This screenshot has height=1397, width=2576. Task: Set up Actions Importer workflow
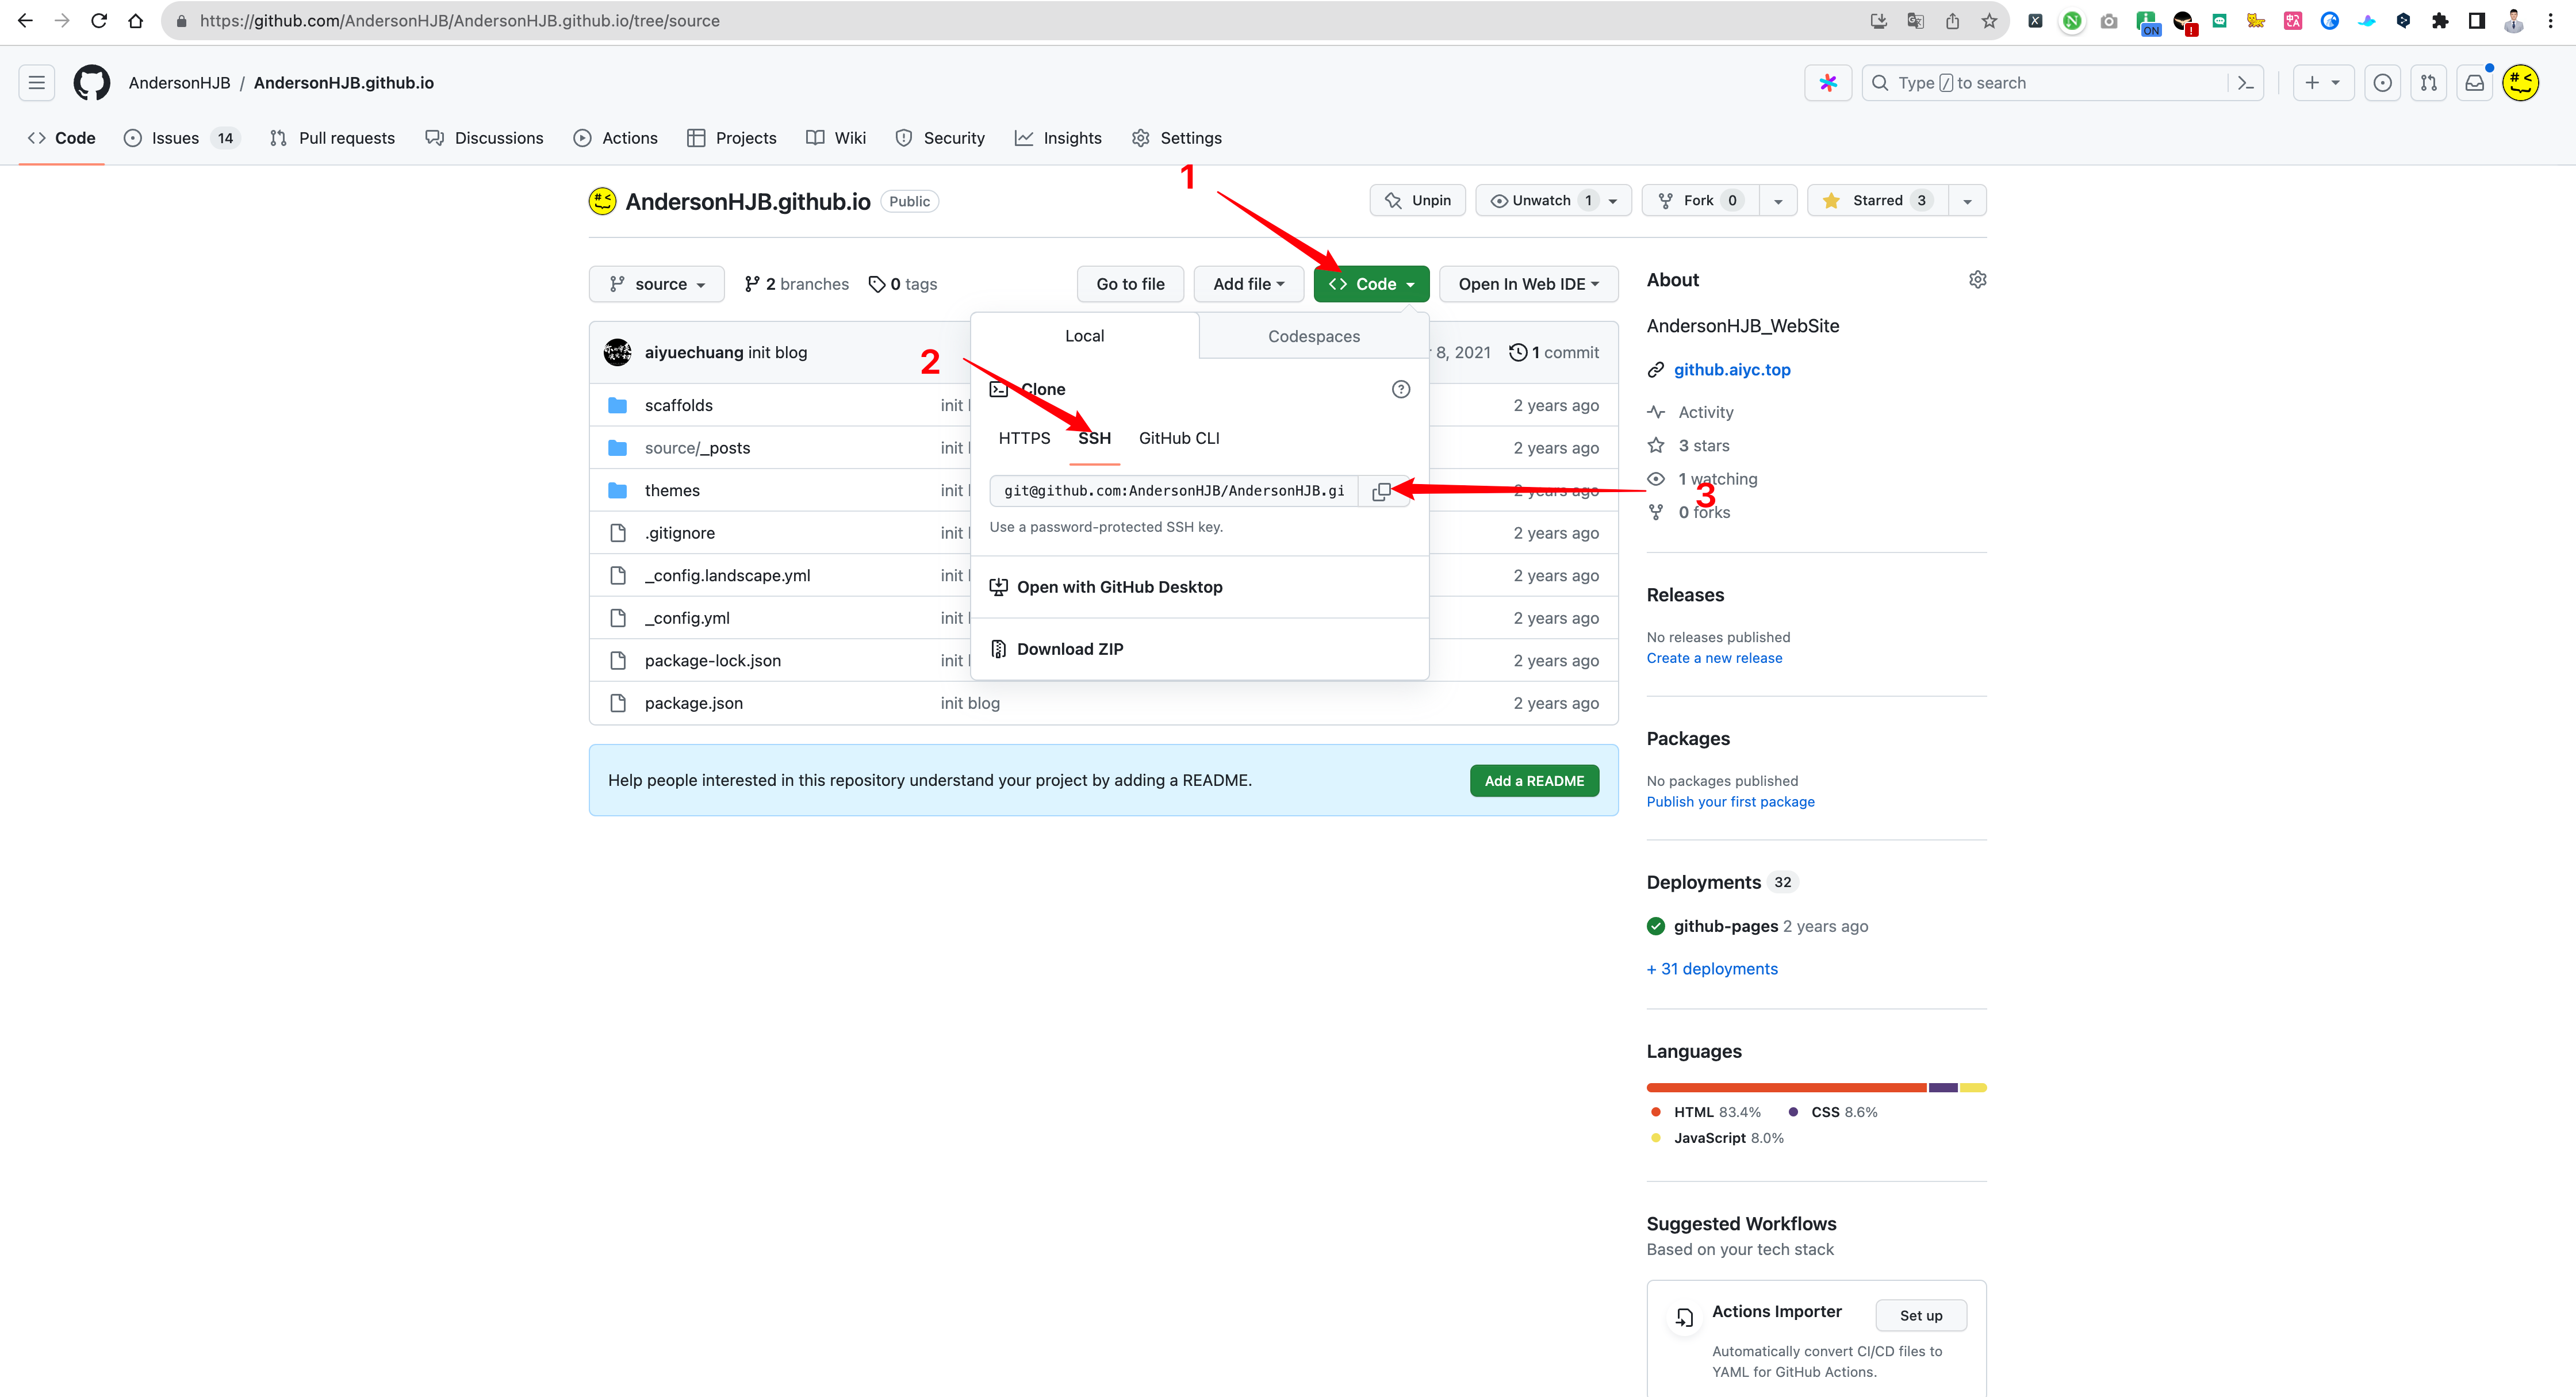[x=1921, y=1316]
